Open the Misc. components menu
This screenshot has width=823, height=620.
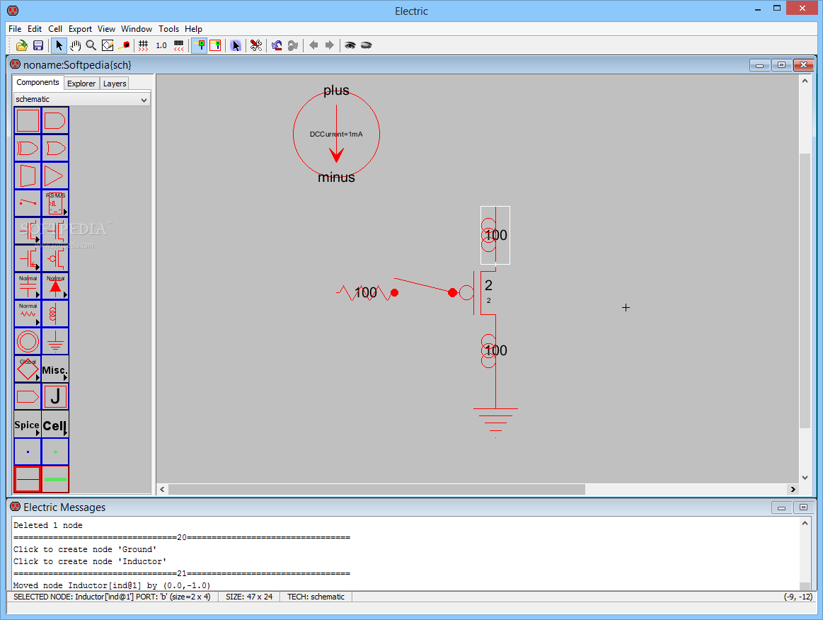[x=55, y=369]
